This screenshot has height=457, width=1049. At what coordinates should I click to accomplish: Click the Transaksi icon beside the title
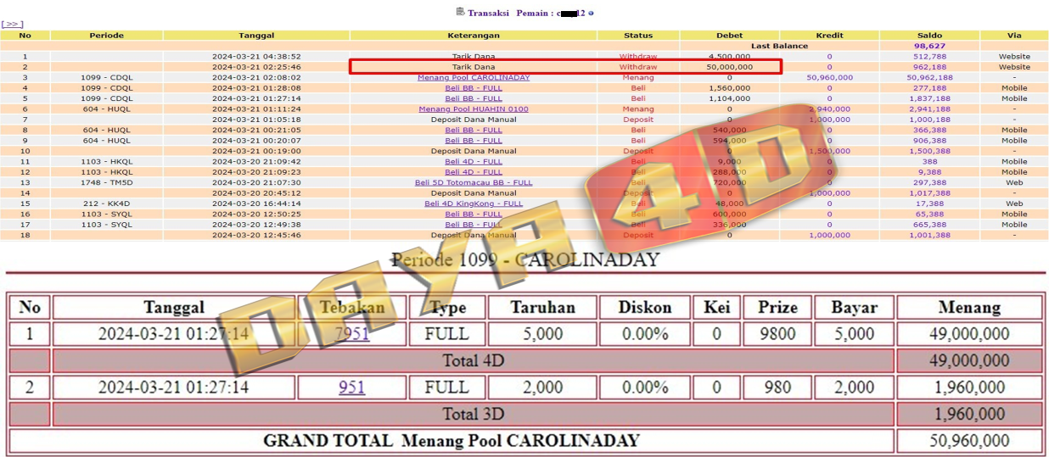pos(460,12)
